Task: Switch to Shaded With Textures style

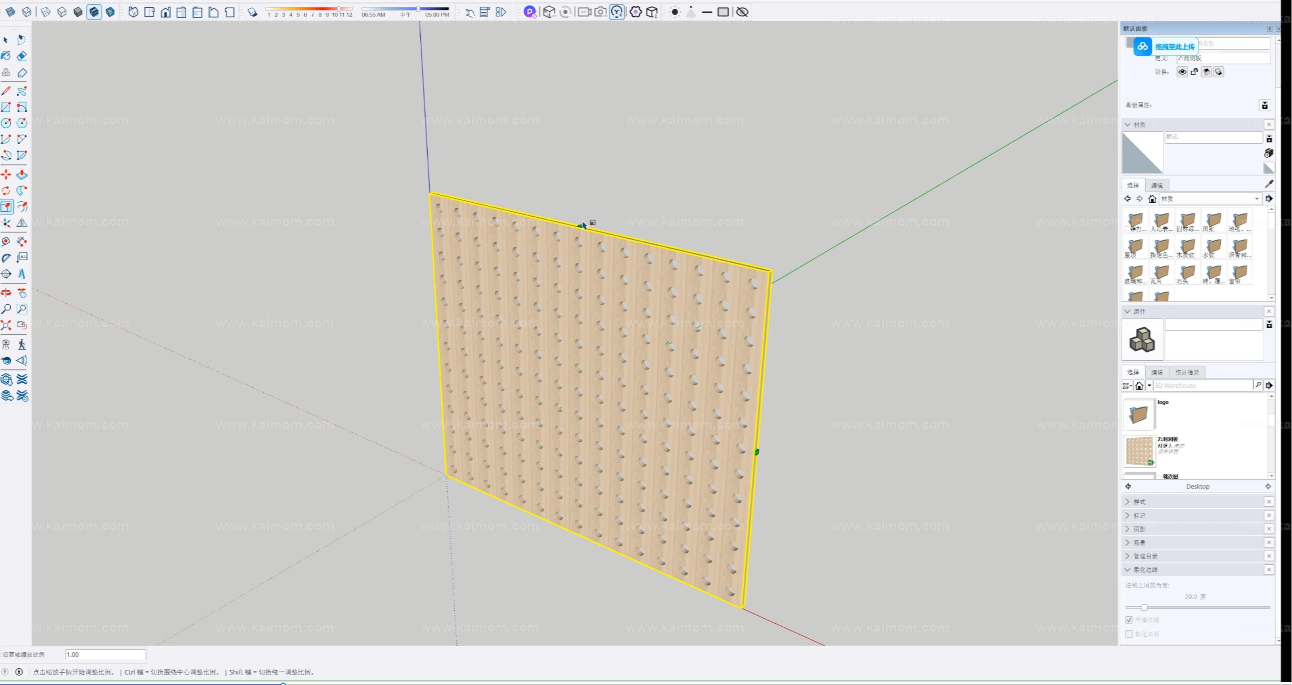Action: (94, 12)
